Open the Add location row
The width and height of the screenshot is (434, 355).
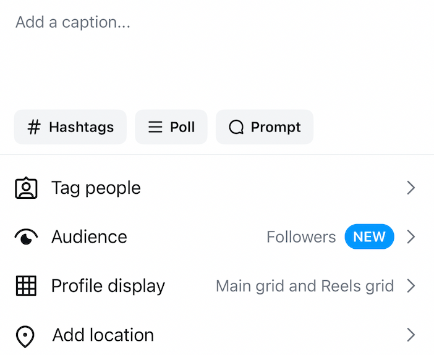[x=103, y=335]
